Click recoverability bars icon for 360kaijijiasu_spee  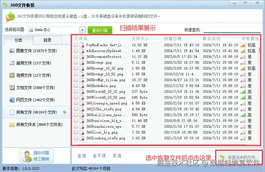click(x=243, y=115)
